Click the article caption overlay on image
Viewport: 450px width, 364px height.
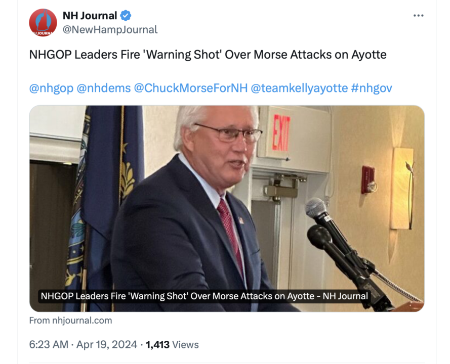coord(204,296)
